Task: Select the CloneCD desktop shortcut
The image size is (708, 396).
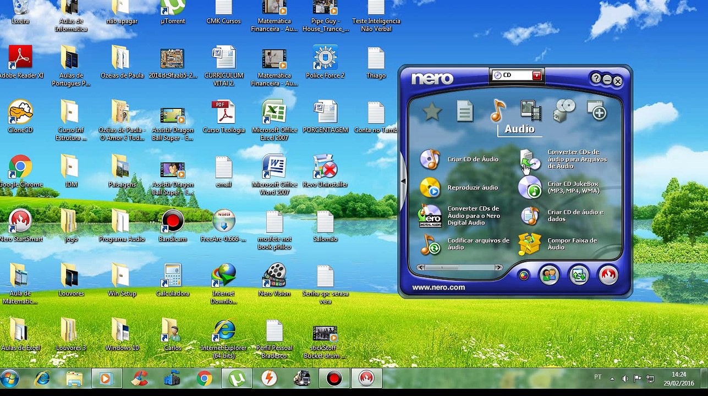Action: point(20,117)
